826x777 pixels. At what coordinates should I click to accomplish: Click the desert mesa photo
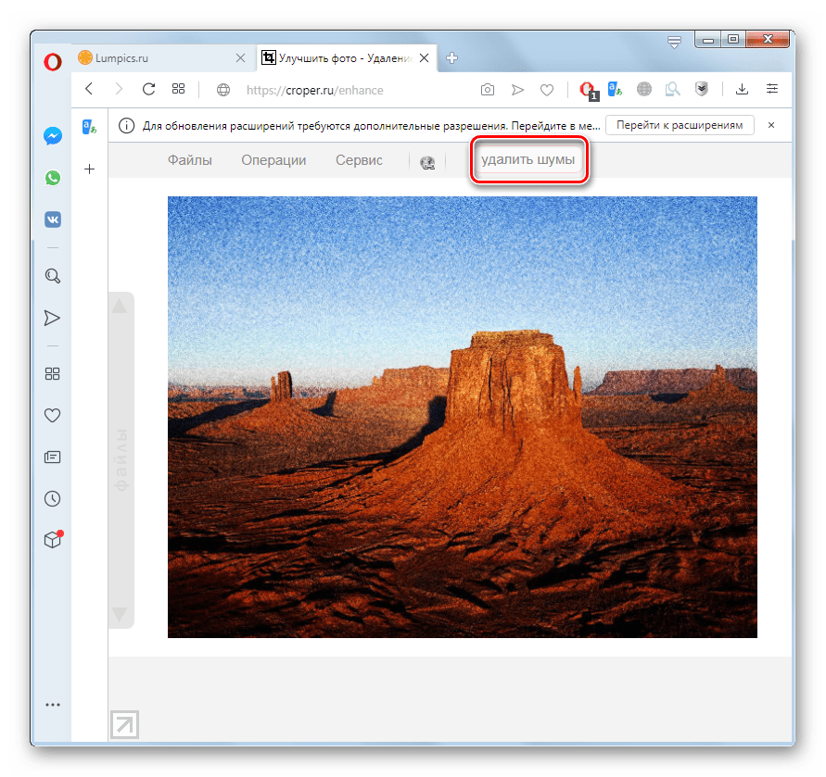click(462, 417)
